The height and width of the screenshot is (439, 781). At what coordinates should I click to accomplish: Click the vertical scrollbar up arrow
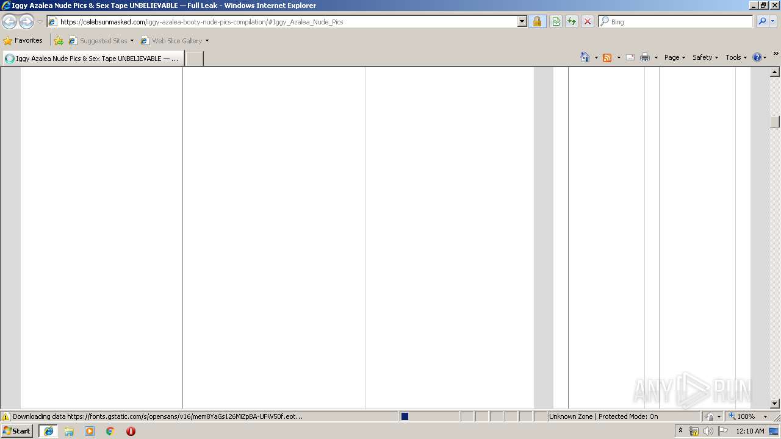[775, 72]
